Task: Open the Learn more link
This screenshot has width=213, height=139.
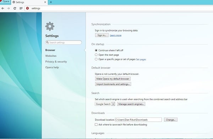Action: (x=116, y=35)
